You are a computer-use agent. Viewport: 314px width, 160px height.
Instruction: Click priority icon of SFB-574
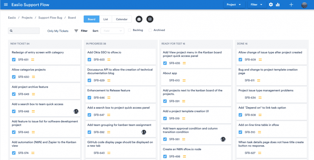33,153
